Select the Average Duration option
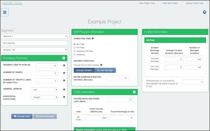Screen dimensions: 210x131 [84, 70]
